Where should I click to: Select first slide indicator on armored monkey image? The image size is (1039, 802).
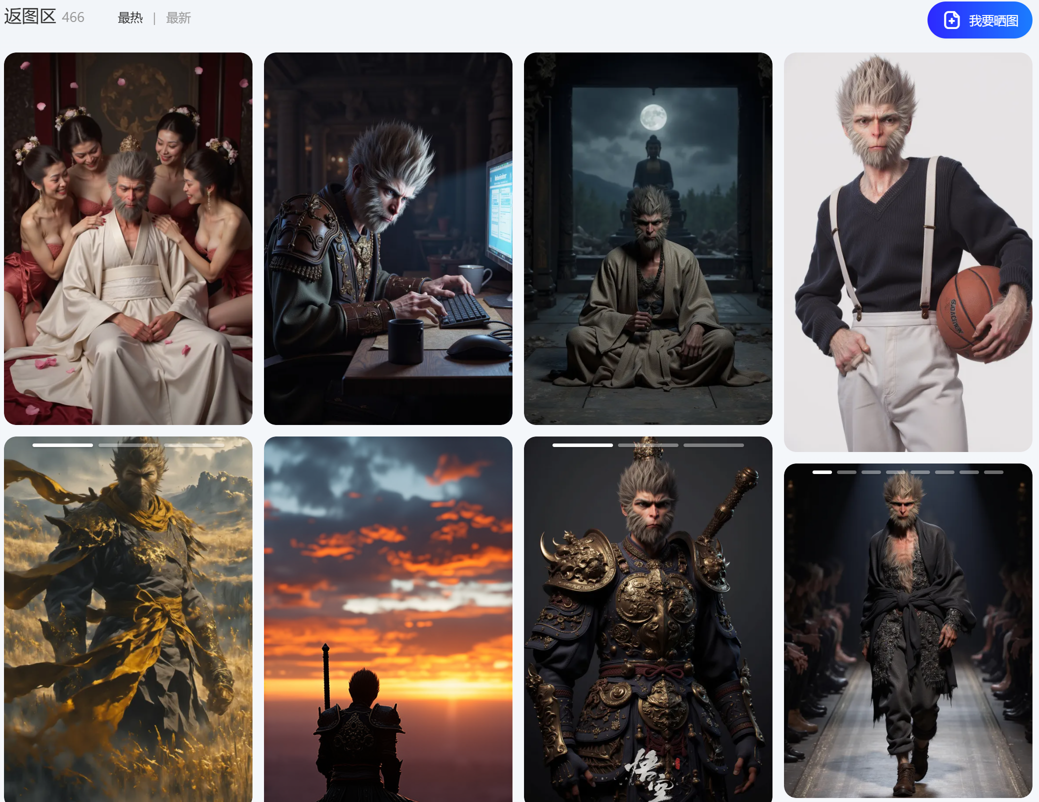point(582,445)
